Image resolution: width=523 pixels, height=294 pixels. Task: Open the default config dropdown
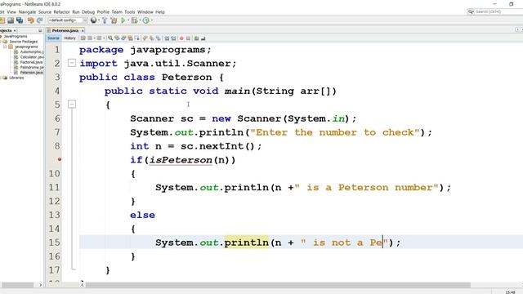[68, 20]
